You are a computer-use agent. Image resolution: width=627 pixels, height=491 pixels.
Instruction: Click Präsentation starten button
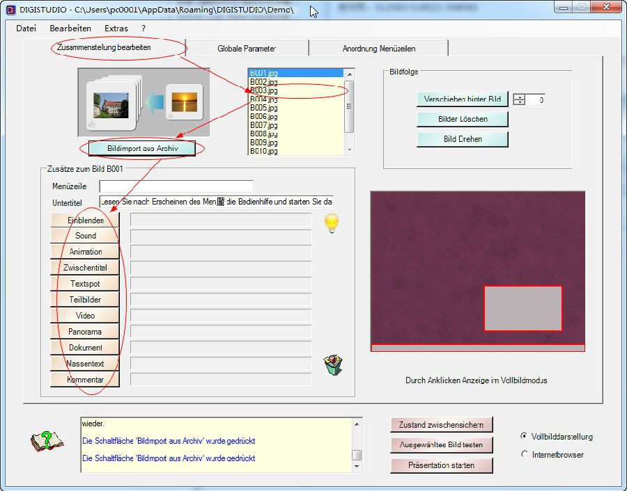pos(442,465)
